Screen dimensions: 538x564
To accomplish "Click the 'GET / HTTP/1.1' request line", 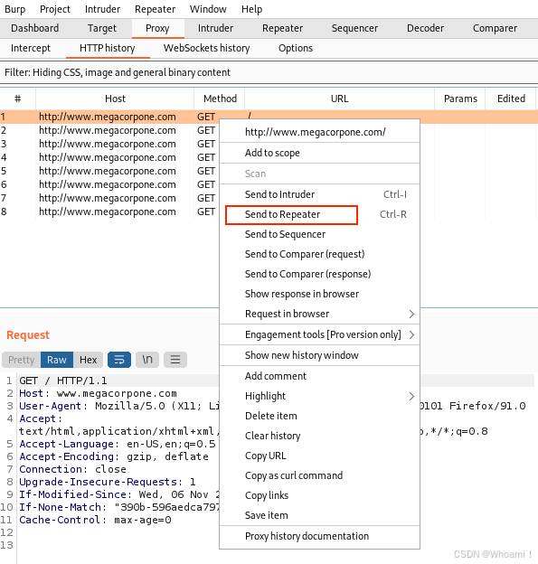I will pyautogui.click(x=63, y=381).
